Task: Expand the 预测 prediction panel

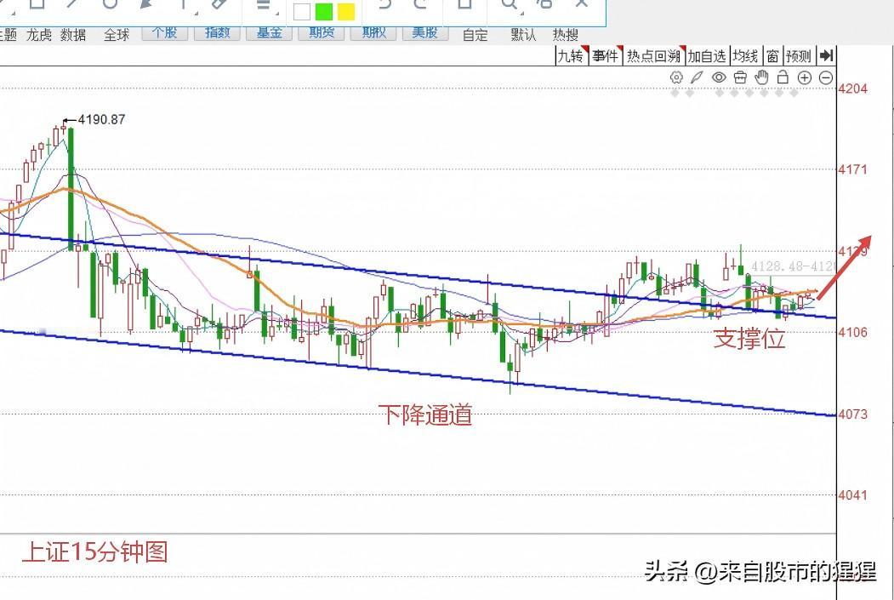Action: pyautogui.click(x=799, y=56)
